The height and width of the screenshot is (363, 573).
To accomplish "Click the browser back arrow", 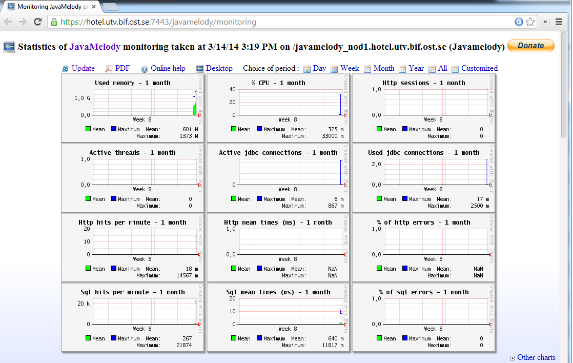I will [8, 22].
